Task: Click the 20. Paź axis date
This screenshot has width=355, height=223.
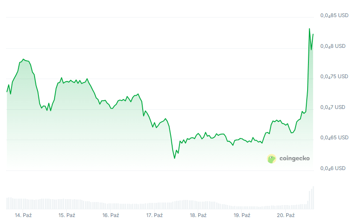Action: click(x=286, y=215)
